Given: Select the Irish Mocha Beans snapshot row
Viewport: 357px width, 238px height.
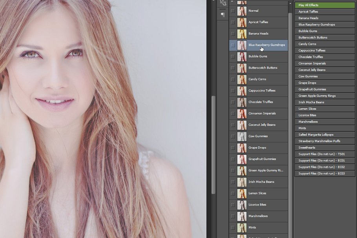Looking at the screenshot, I should coord(267,182).
